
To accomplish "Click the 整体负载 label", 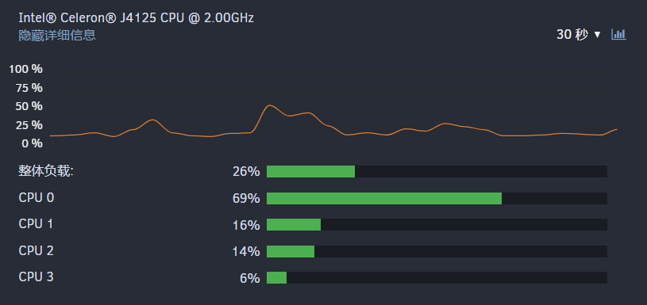I will click(46, 171).
